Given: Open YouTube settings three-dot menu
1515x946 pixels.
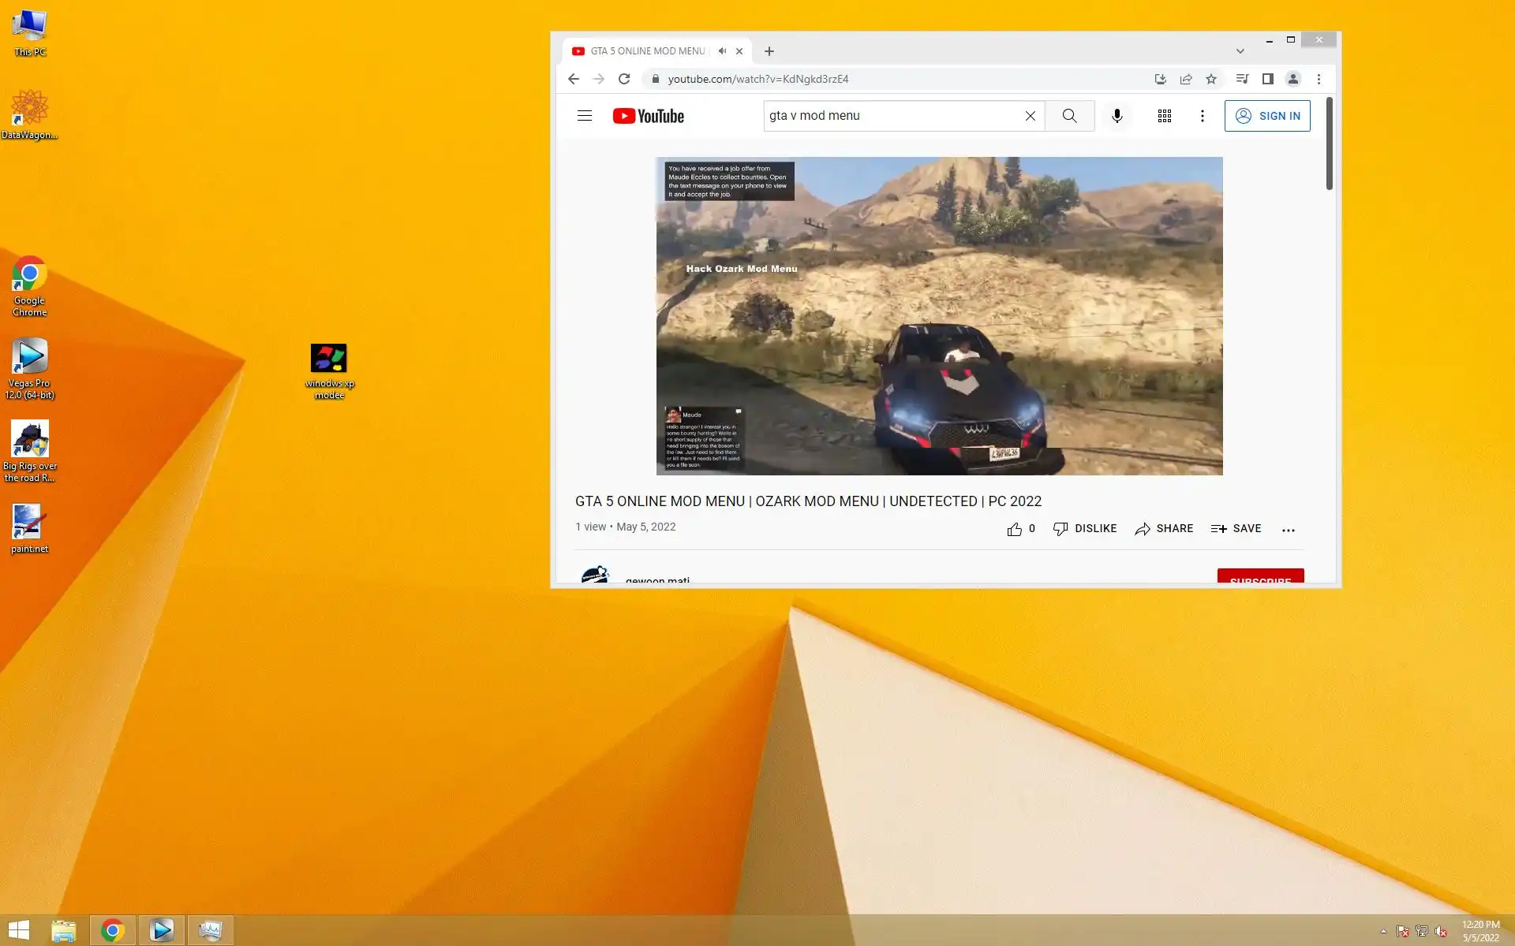Looking at the screenshot, I should click(1202, 116).
